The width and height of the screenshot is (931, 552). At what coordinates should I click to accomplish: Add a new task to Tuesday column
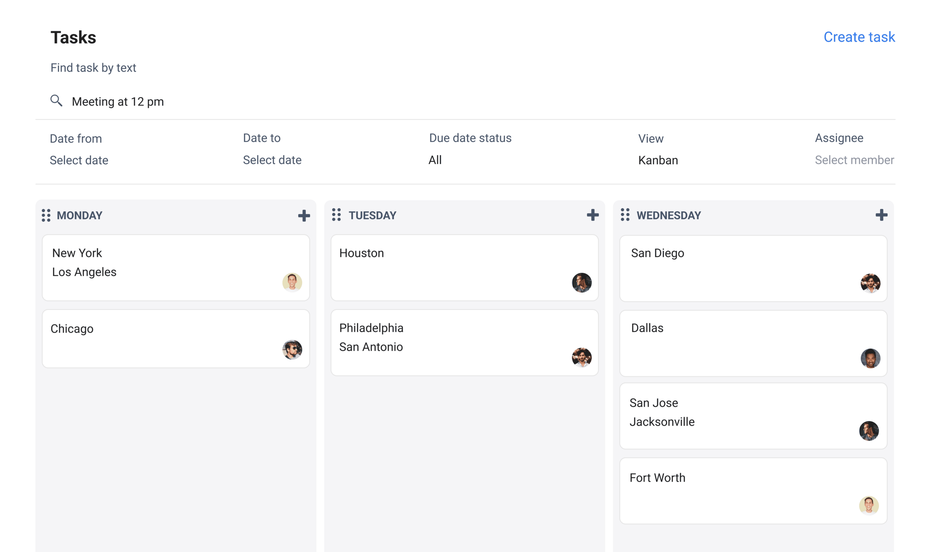pyautogui.click(x=592, y=215)
